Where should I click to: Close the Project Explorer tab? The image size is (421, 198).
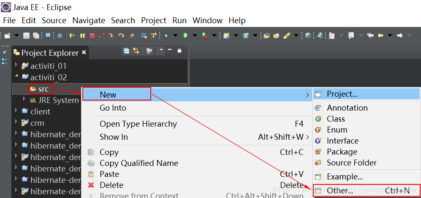(x=84, y=52)
